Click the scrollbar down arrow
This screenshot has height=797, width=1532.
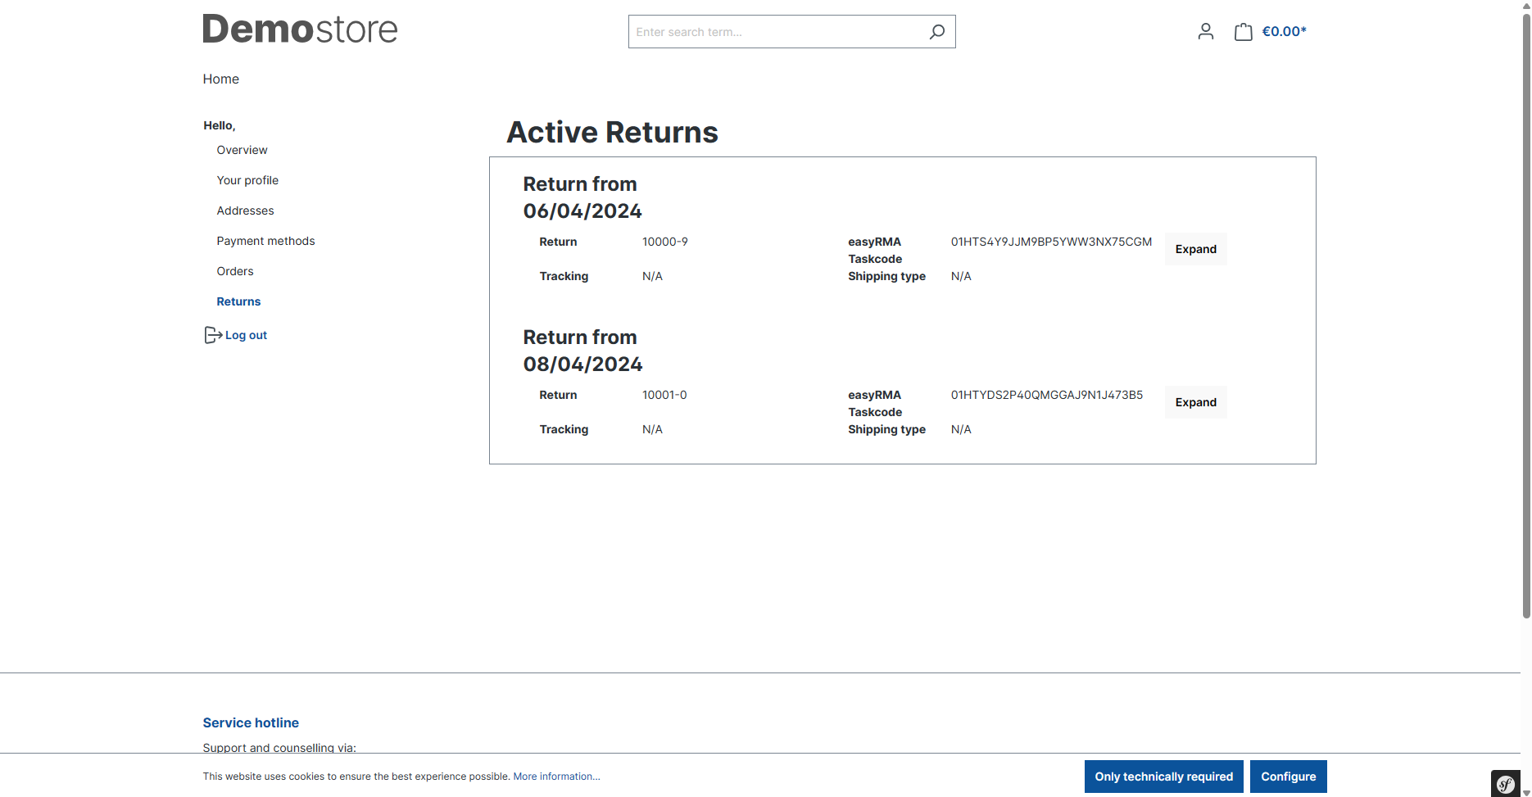(1526, 792)
